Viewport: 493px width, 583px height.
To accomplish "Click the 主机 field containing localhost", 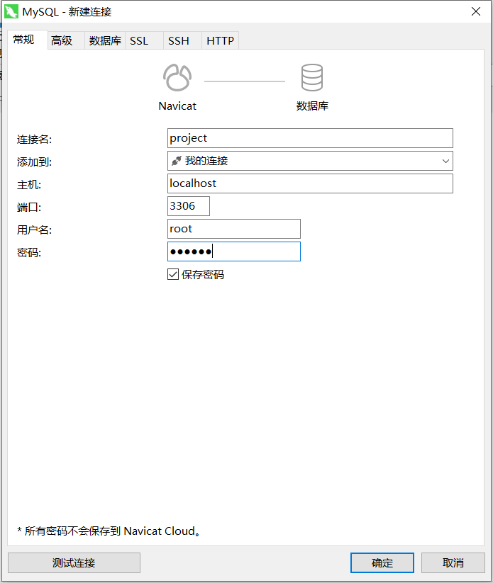I will [310, 183].
